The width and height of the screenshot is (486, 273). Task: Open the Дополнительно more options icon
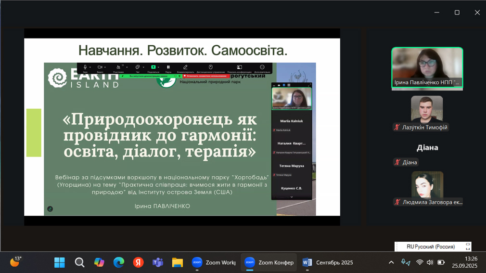pos(262,68)
